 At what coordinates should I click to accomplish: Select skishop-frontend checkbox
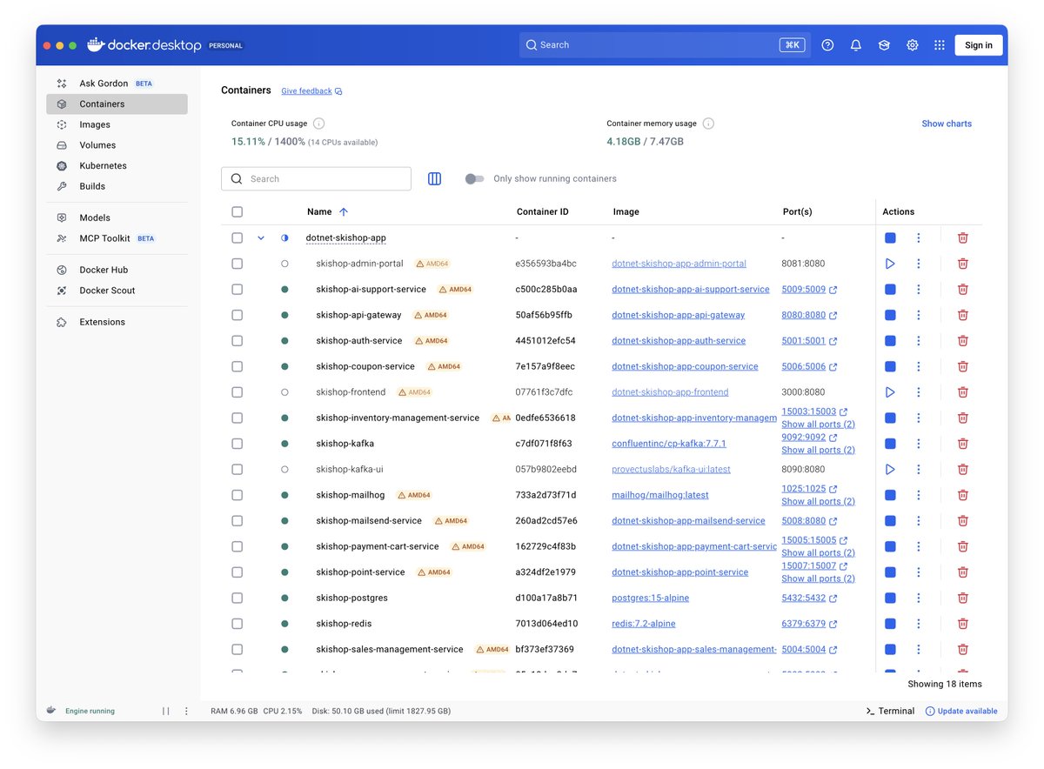pos(238,392)
